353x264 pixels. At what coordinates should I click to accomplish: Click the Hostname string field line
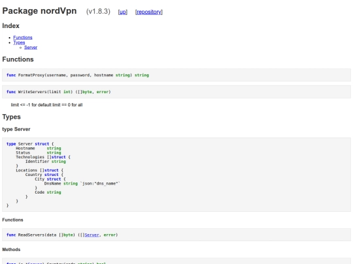pos(39,148)
